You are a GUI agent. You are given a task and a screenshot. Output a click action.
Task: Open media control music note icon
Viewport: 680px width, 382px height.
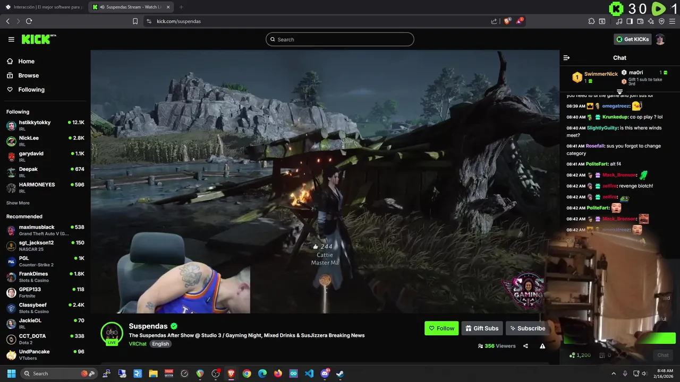(x=619, y=21)
